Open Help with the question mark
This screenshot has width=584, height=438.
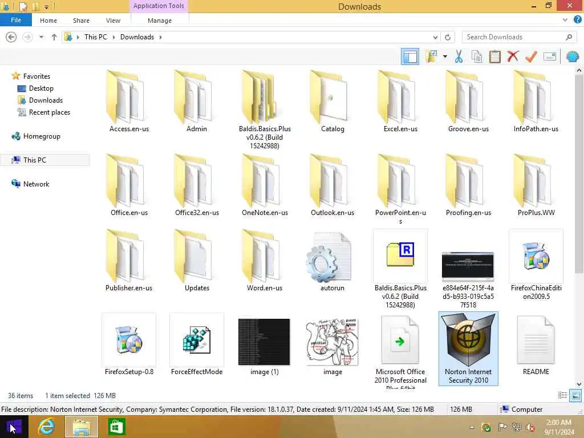(x=577, y=20)
